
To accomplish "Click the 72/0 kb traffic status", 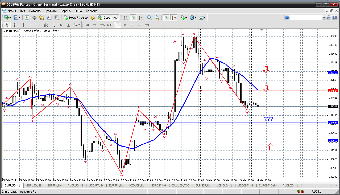I will click(316, 192).
